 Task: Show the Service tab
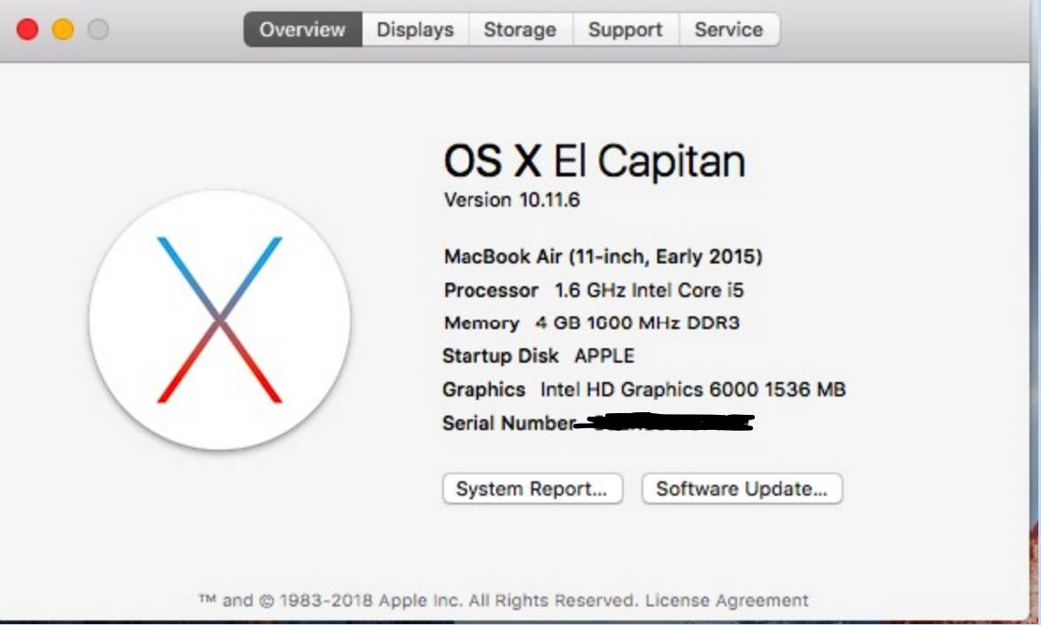click(x=728, y=29)
